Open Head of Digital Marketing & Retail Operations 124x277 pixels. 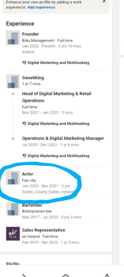[57, 97]
